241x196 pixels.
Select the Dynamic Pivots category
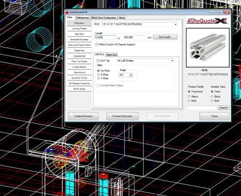(x=80, y=78)
